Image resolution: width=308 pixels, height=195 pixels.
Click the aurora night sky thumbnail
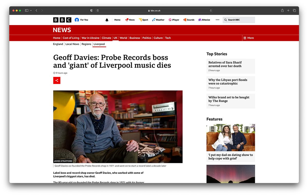pos(231,174)
